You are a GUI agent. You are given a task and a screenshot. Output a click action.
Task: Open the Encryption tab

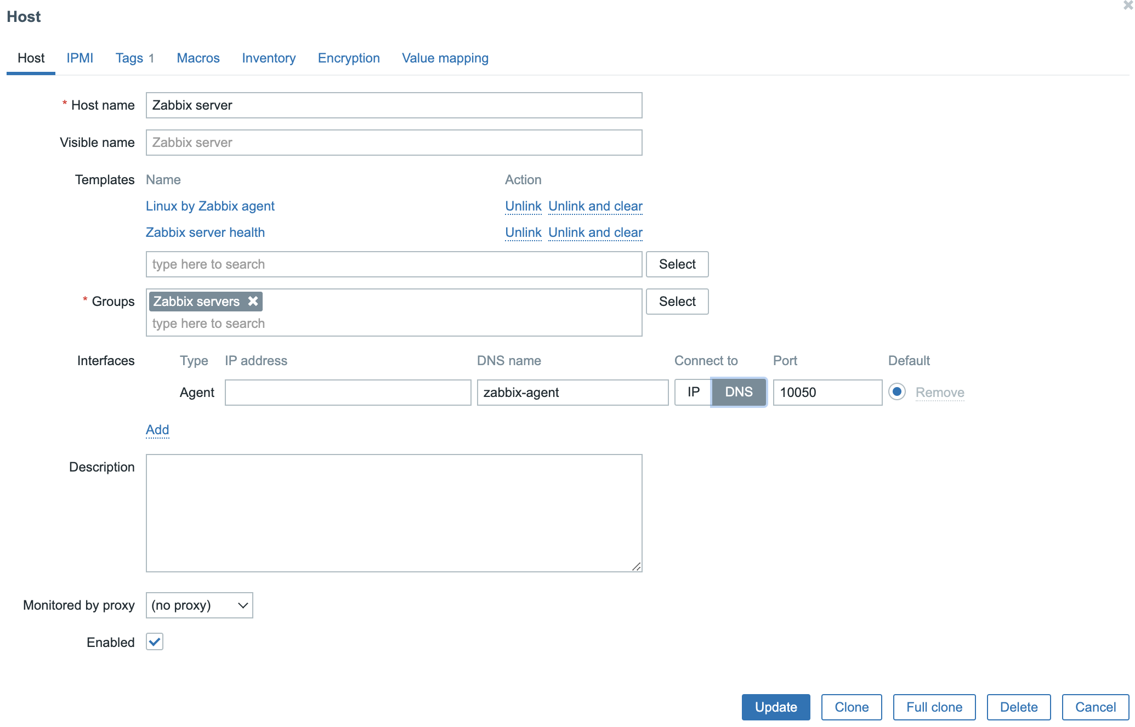349,58
